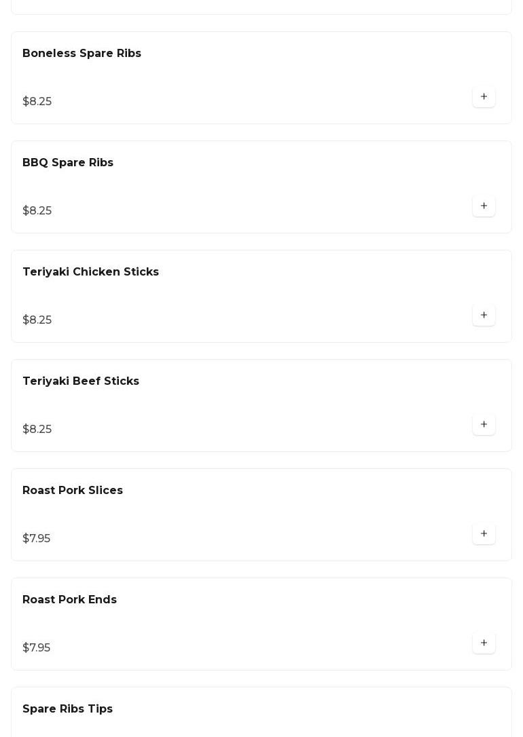Select the Teriyaki Chicken Sticks price text
Image resolution: width=523 pixels, height=737 pixels.
(37, 320)
